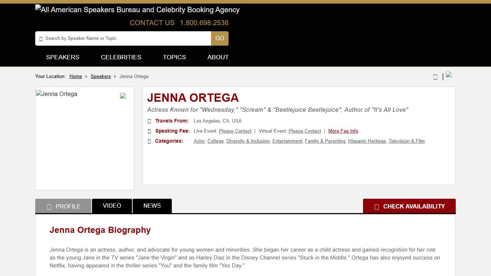
Task: Click the small icon inside Jenna Ortega photo box
Action: (x=123, y=96)
